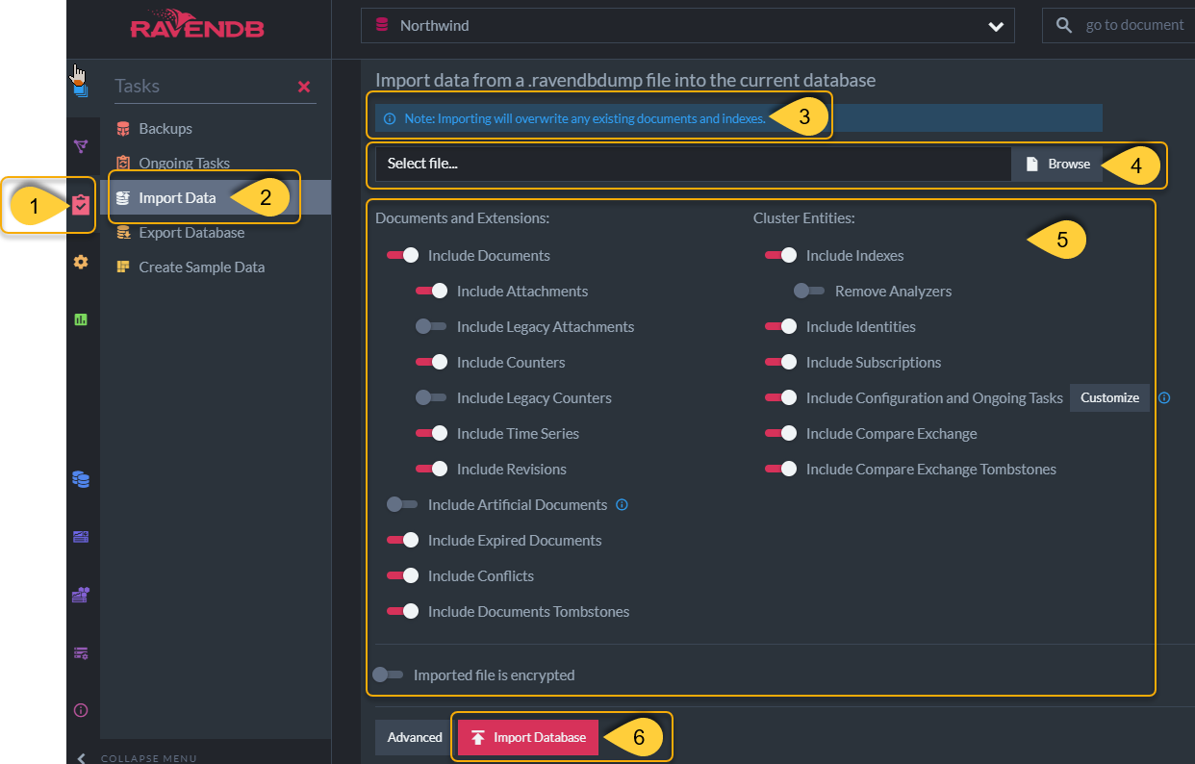The width and height of the screenshot is (1195, 764).
Task: Click the Ongoing Tasks menu icon
Action: pyautogui.click(x=122, y=163)
